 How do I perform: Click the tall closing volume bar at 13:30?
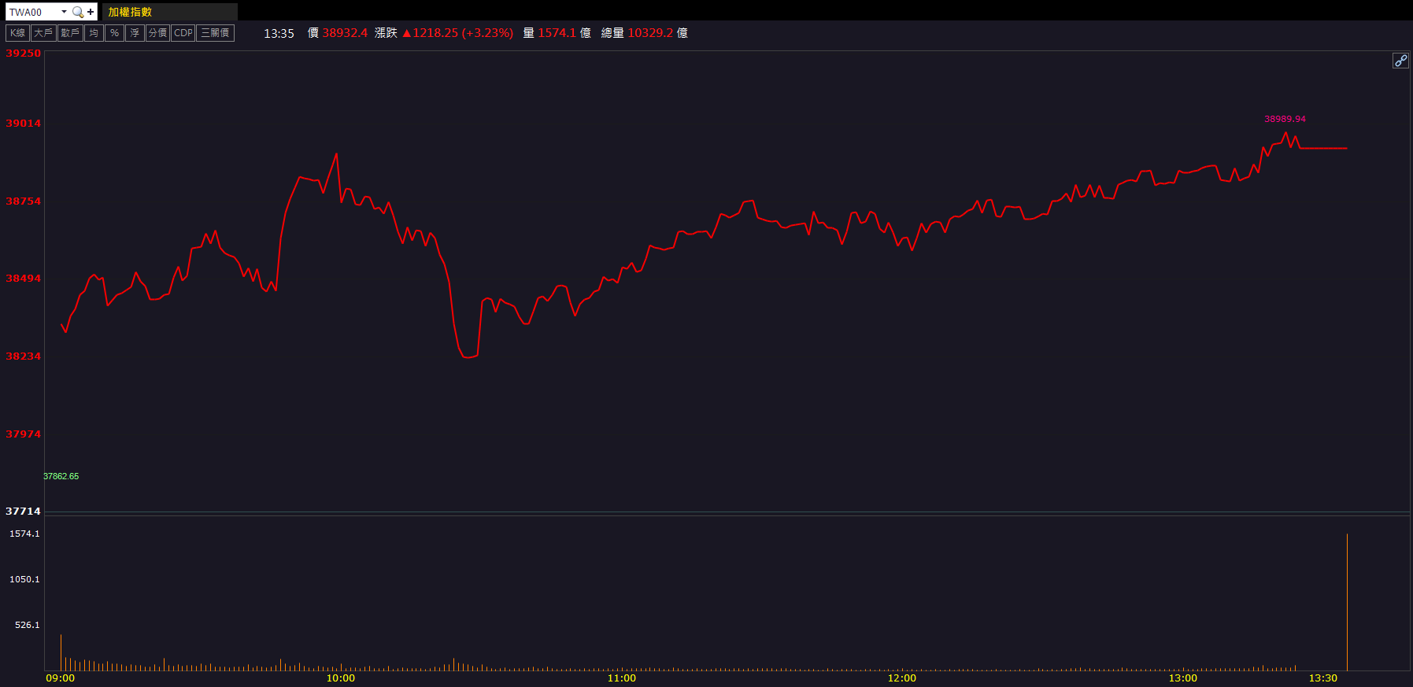(x=1347, y=602)
